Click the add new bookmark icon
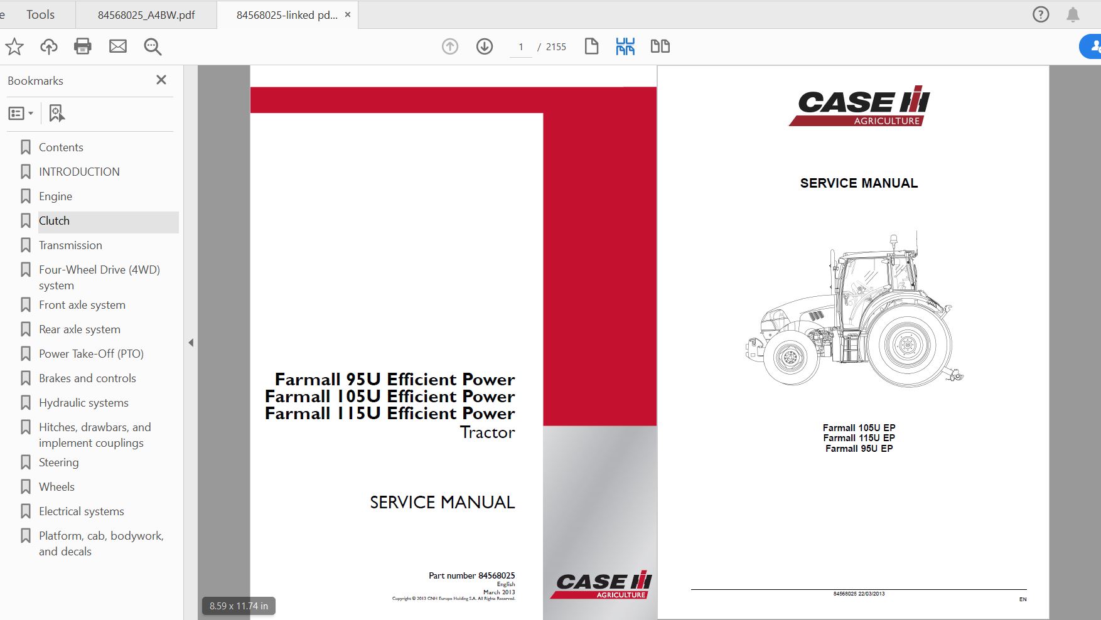 (56, 114)
